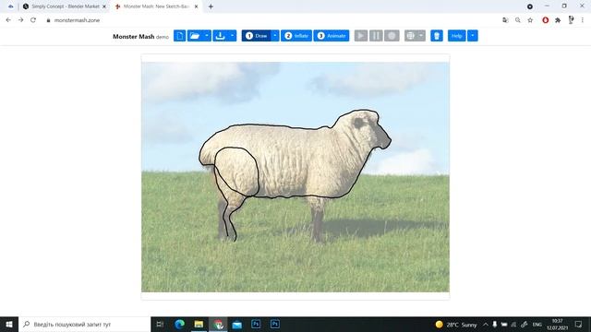This screenshot has width=591, height=332.
Task: Click the gray grid/template view icon
Action: pos(410,36)
